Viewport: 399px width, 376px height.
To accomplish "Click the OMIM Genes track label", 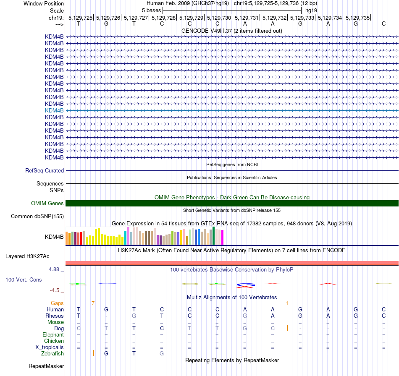I will coord(47,204).
